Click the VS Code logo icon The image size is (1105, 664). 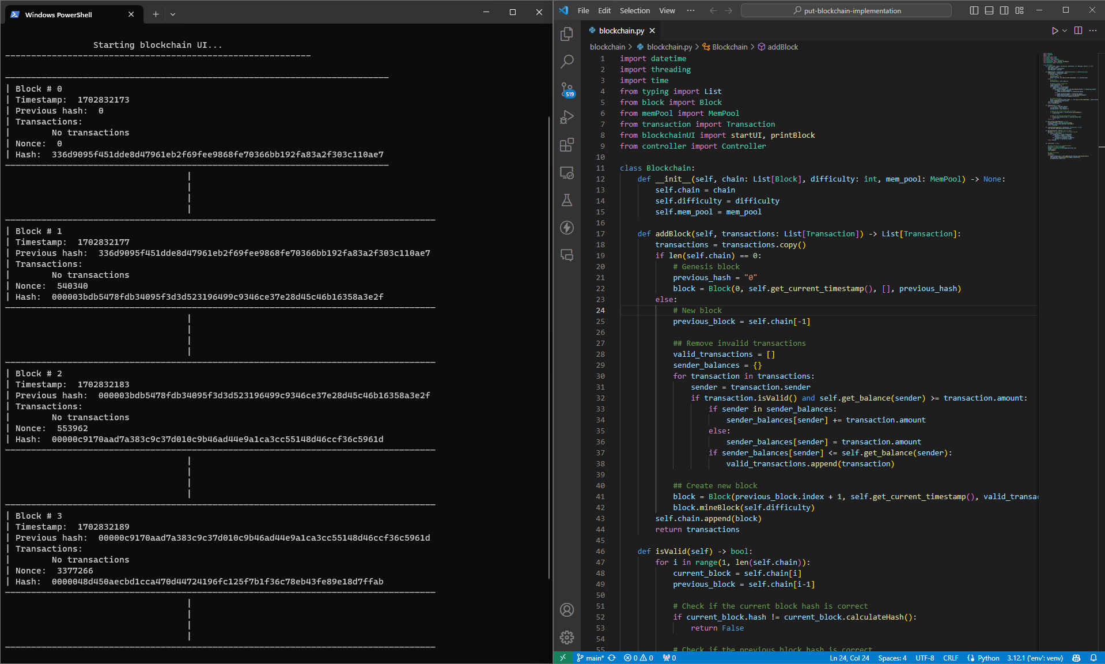[563, 10]
